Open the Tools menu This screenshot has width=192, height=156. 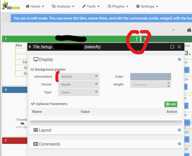pos(91,6)
